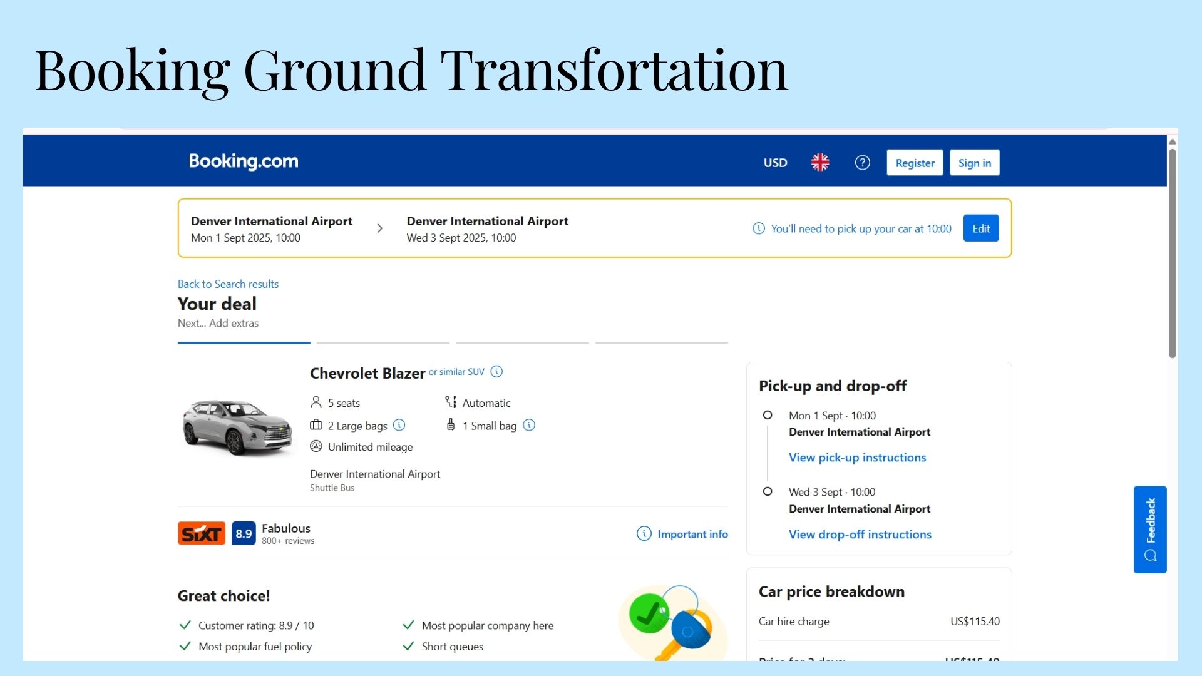Click the '800+ reviews' text
This screenshot has width=1202, height=676.
288,541
